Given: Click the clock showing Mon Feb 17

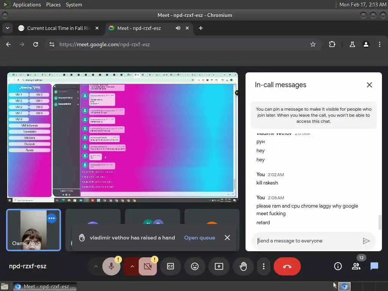Looking at the screenshot, I should point(363,5).
